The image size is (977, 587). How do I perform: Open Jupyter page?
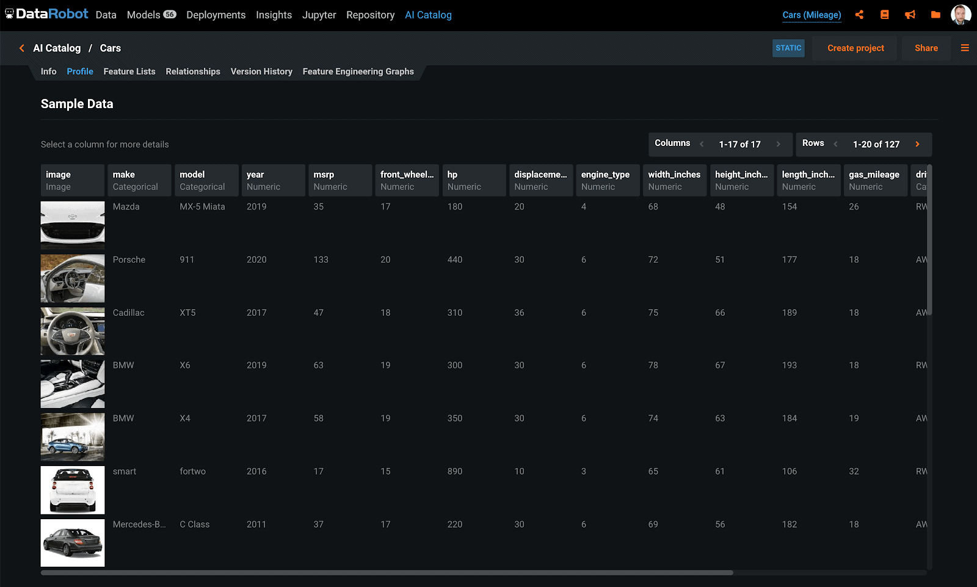[x=319, y=15]
